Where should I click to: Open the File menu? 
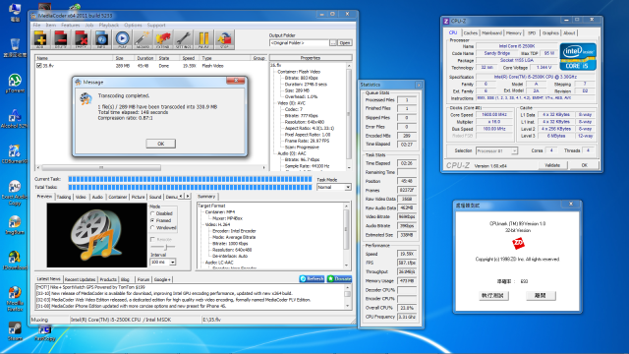(37, 25)
